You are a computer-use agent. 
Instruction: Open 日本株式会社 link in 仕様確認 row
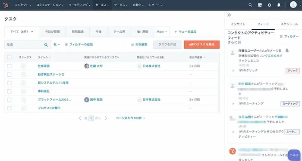(x=151, y=66)
